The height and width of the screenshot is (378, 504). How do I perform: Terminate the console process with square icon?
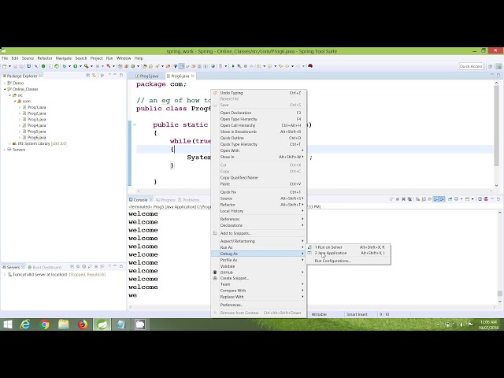(x=398, y=199)
